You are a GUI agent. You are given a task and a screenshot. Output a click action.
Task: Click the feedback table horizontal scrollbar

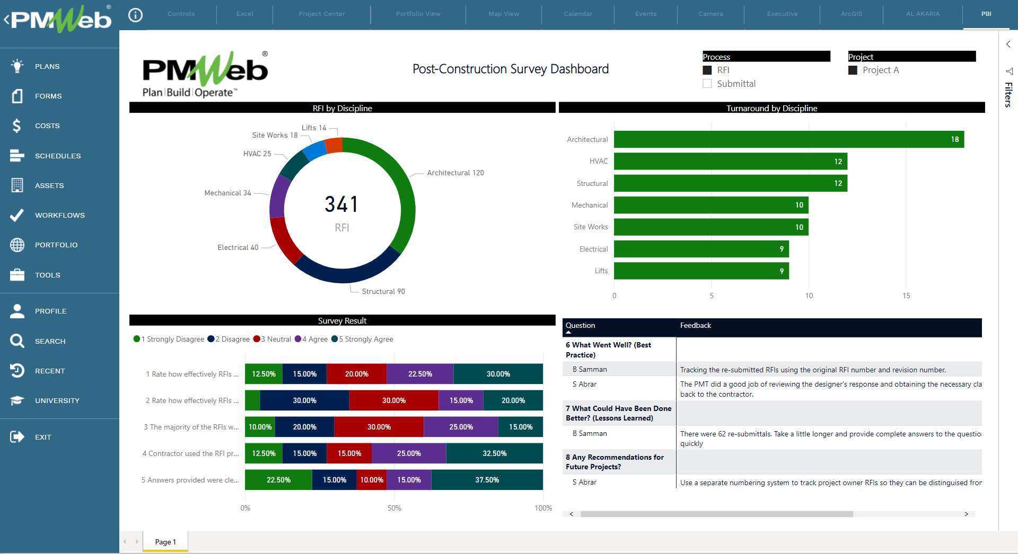716,514
